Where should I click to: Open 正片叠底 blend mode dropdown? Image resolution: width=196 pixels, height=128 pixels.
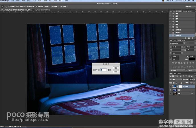click(x=176, y=79)
